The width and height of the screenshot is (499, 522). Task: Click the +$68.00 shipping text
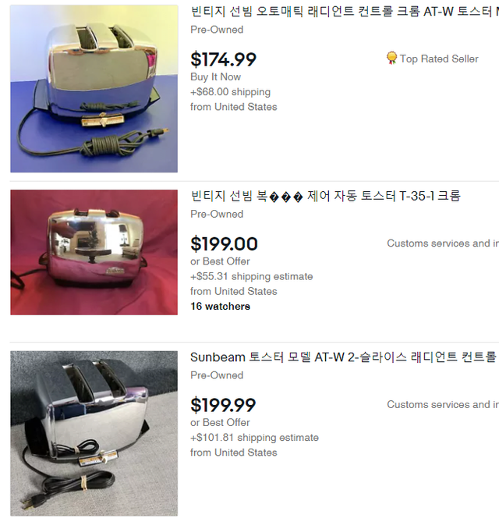tap(230, 92)
